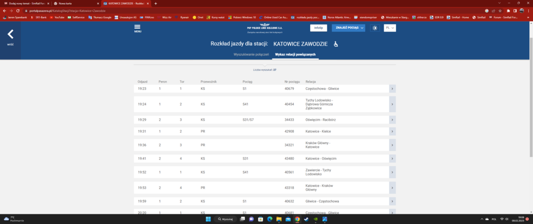Select the Wykaz relacji powiązanych tab

click(x=295, y=55)
